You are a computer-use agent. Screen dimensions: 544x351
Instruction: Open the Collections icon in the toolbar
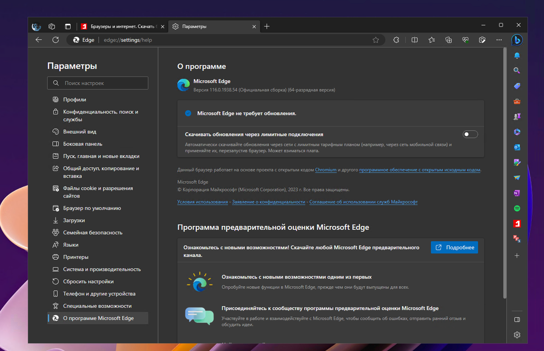tap(449, 40)
